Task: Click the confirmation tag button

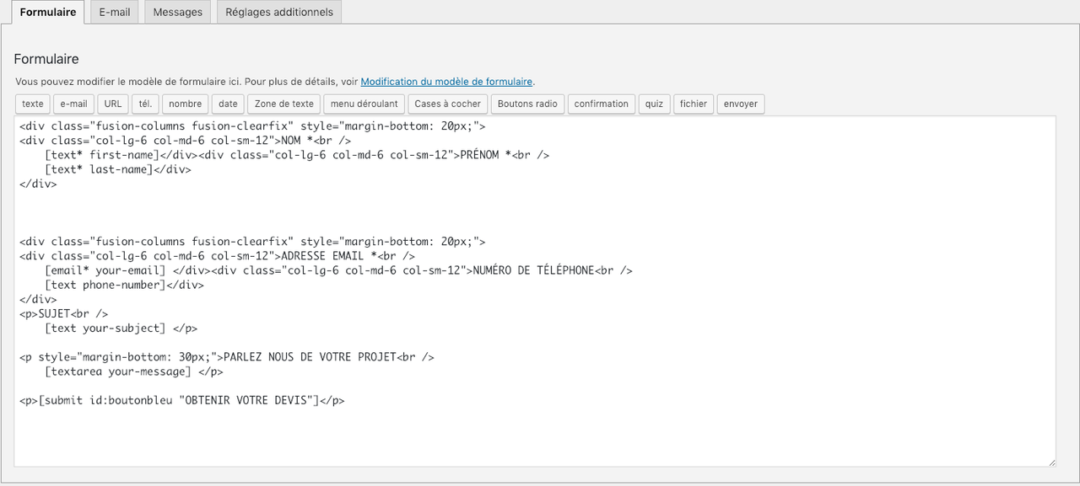Action: click(x=602, y=104)
